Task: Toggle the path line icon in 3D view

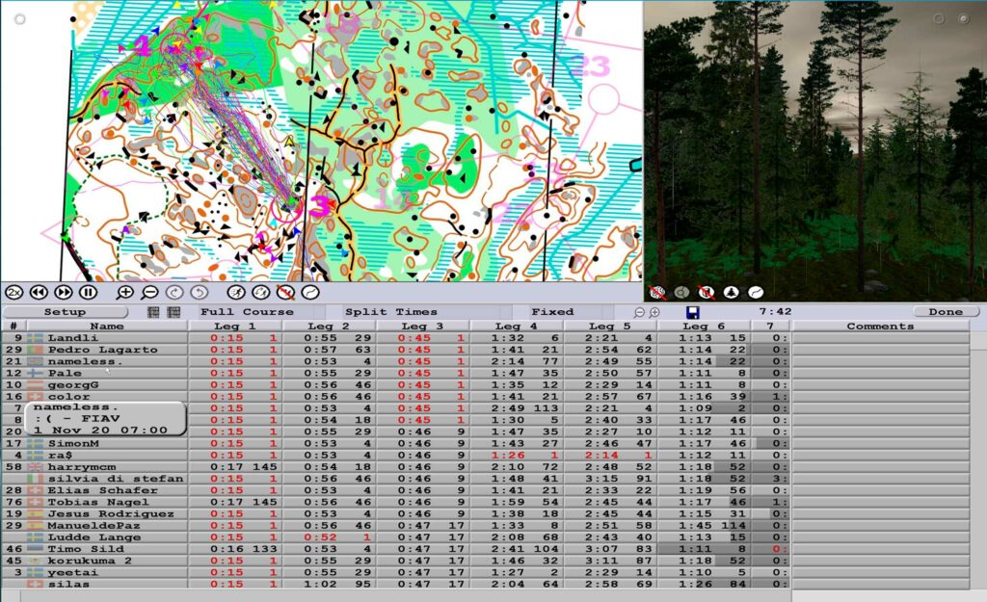Action: (756, 293)
